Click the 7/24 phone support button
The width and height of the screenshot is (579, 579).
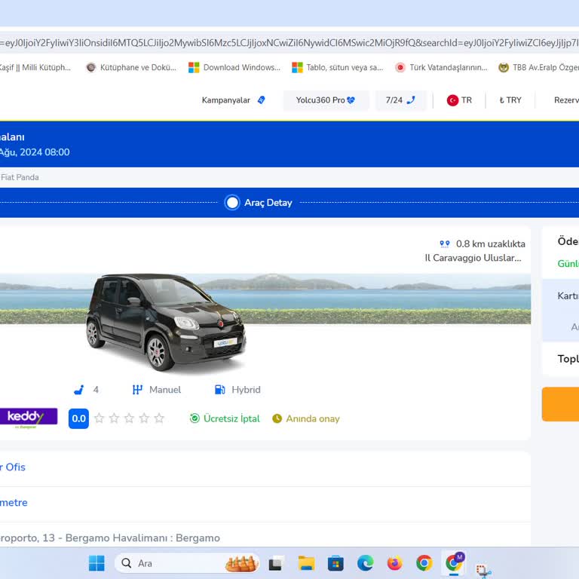400,100
